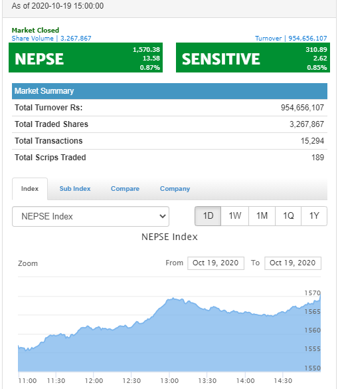Click the Total Scrips Traded value 189

click(x=317, y=158)
